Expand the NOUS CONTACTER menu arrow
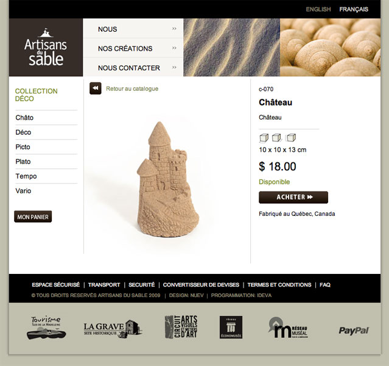The width and height of the screenshot is (389, 366). pyautogui.click(x=174, y=67)
